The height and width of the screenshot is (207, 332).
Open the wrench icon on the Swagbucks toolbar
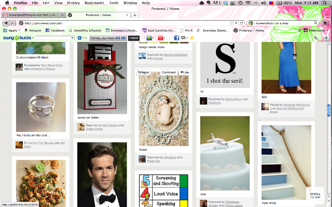click(316, 38)
